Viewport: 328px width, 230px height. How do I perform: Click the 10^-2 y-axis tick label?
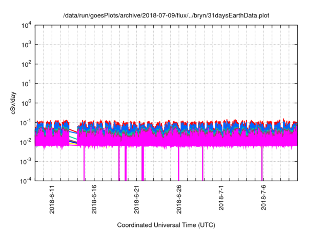(x=25, y=142)
